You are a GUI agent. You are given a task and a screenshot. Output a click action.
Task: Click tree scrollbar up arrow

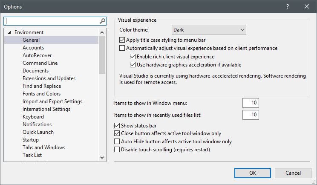102,32
